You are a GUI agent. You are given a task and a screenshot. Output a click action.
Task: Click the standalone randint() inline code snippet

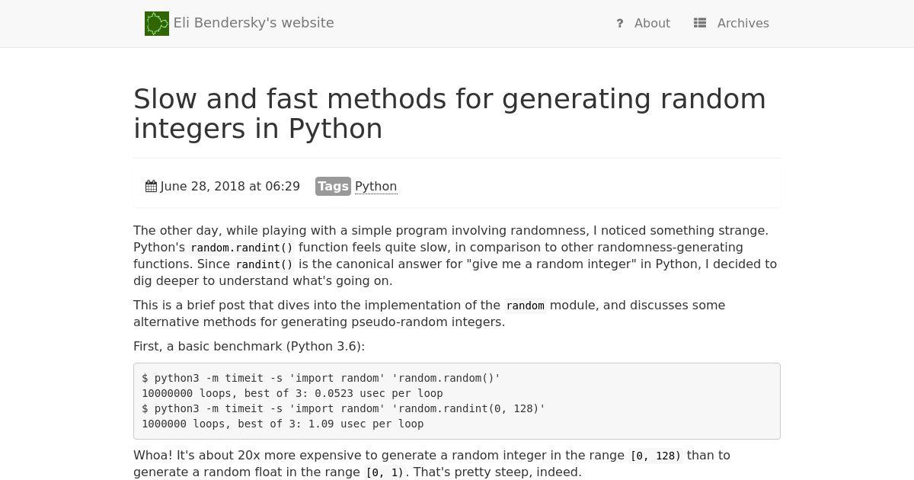(x=264, y=264)
